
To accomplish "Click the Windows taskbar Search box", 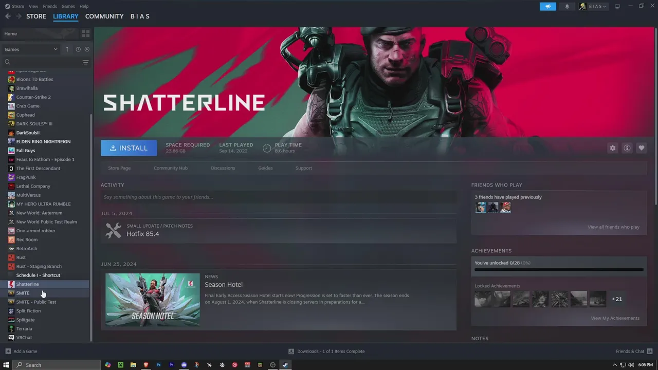I will [57, 365].
